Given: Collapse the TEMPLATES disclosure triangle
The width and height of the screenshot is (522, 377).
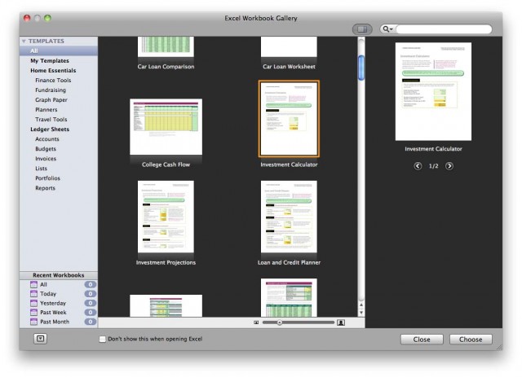Looking at the screenshot, I should pos(24,42).
